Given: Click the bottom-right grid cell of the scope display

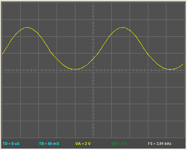Looking at the screenshot, I should click(175, 130).
